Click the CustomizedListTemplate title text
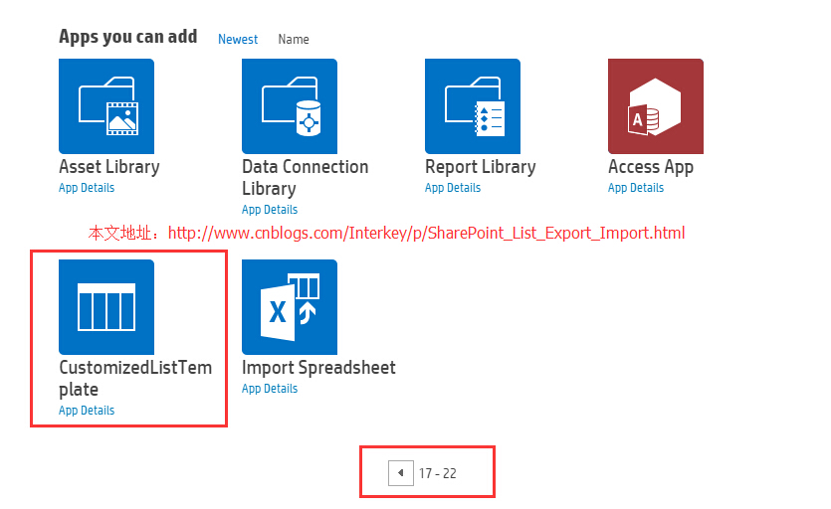The image size is (831, 509). pyautogui.click(x=135, y=378)
